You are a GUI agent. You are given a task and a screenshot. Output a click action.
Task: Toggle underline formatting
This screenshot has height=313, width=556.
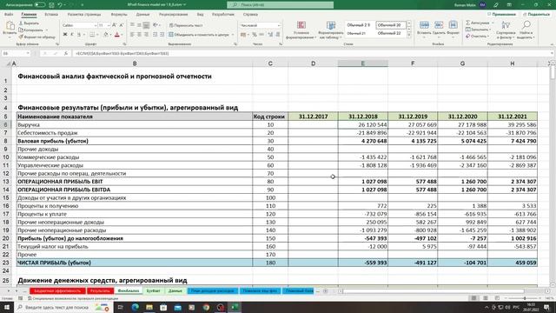pos(79,35)
